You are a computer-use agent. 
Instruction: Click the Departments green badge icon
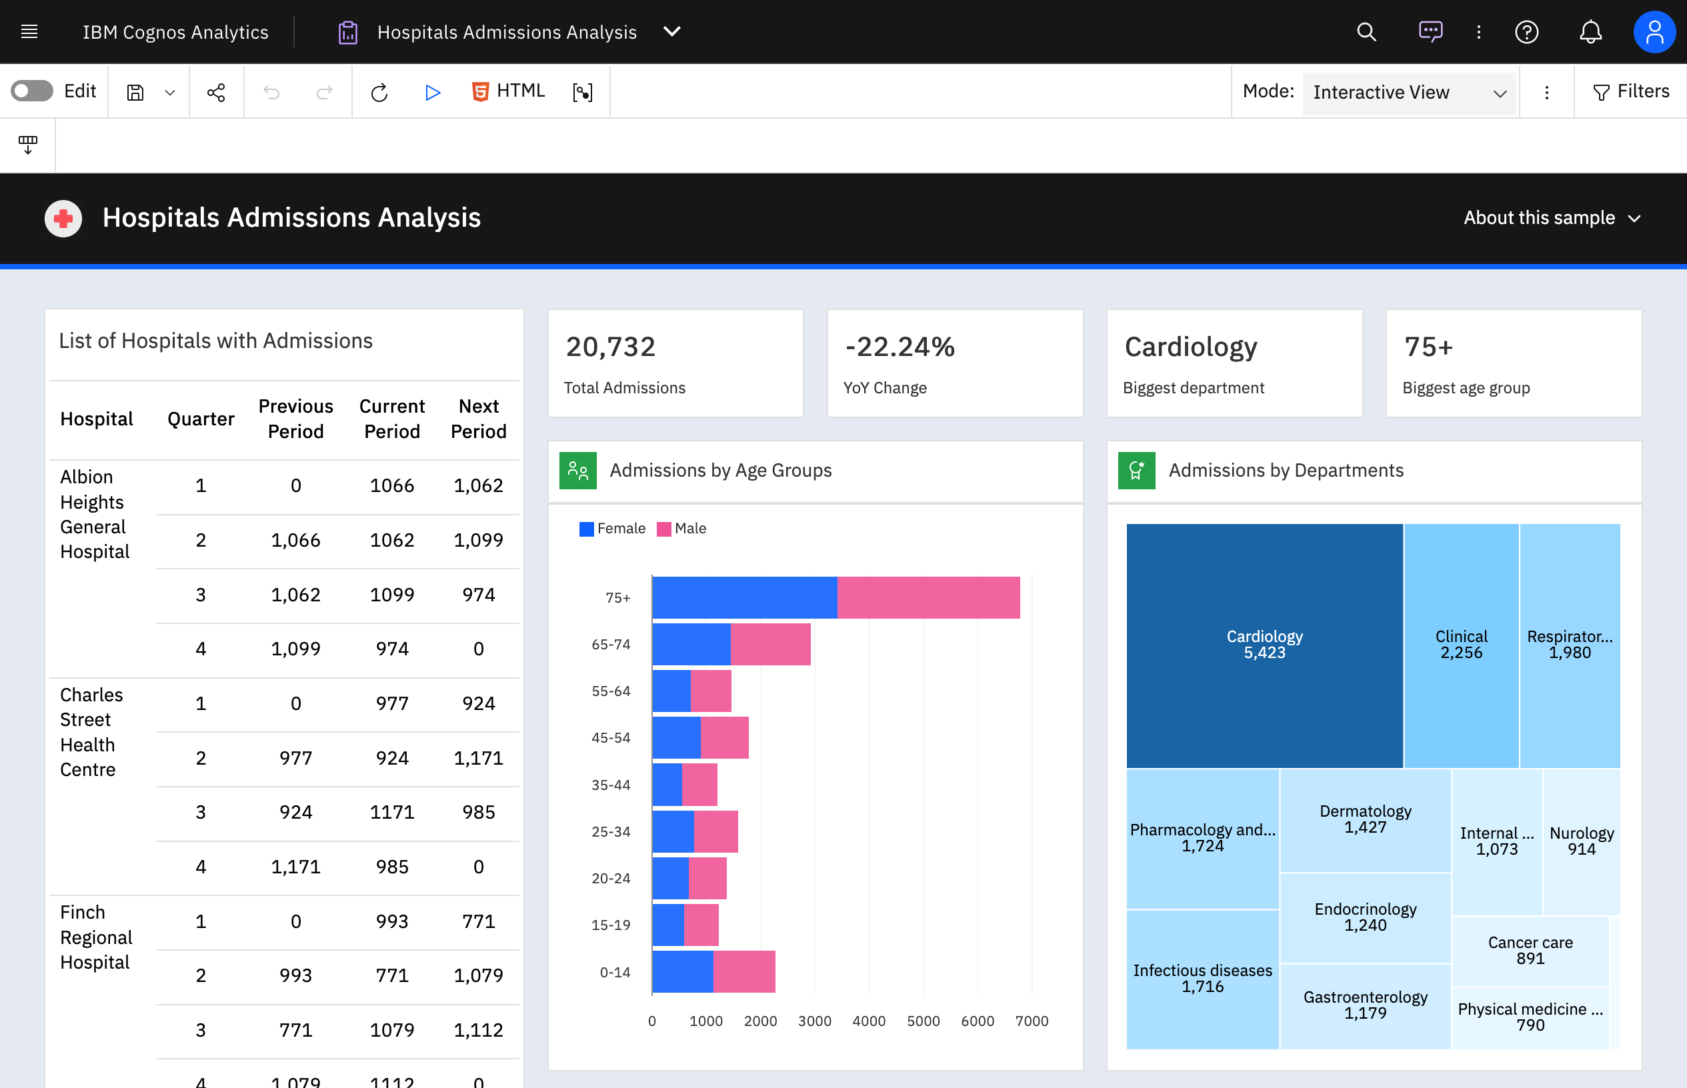tap(1137, 471)
